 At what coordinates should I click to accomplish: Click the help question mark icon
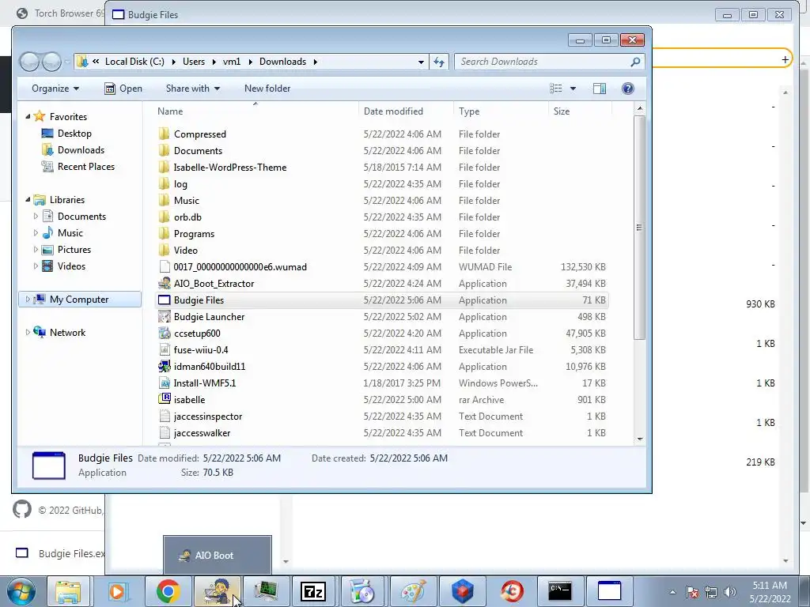[627, 89]
